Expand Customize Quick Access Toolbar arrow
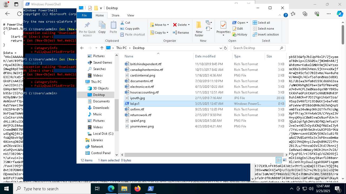The width and height of the screenshot is (346, 194). (101, 8)
